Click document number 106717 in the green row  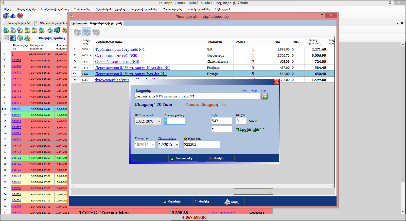point(16,115)
